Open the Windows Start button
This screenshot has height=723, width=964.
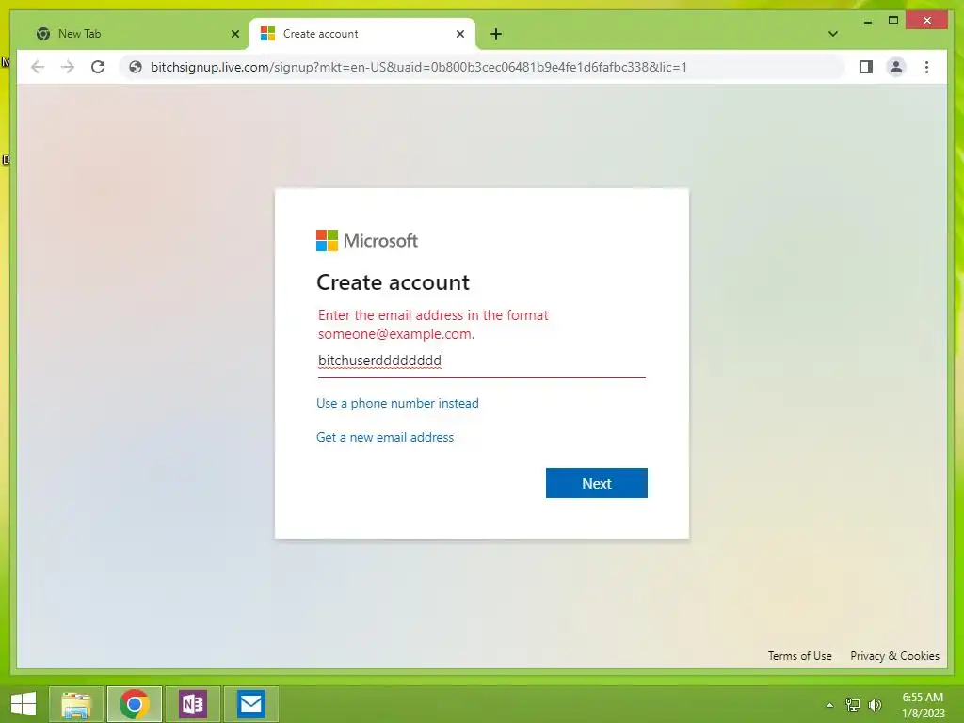[x=24, y=704]
